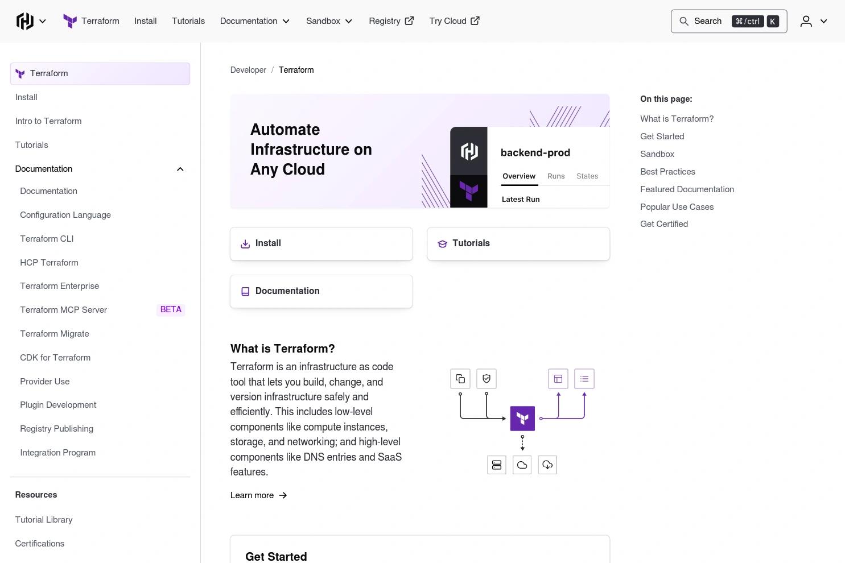
Task: Click the Install card button
Action: 321,244
